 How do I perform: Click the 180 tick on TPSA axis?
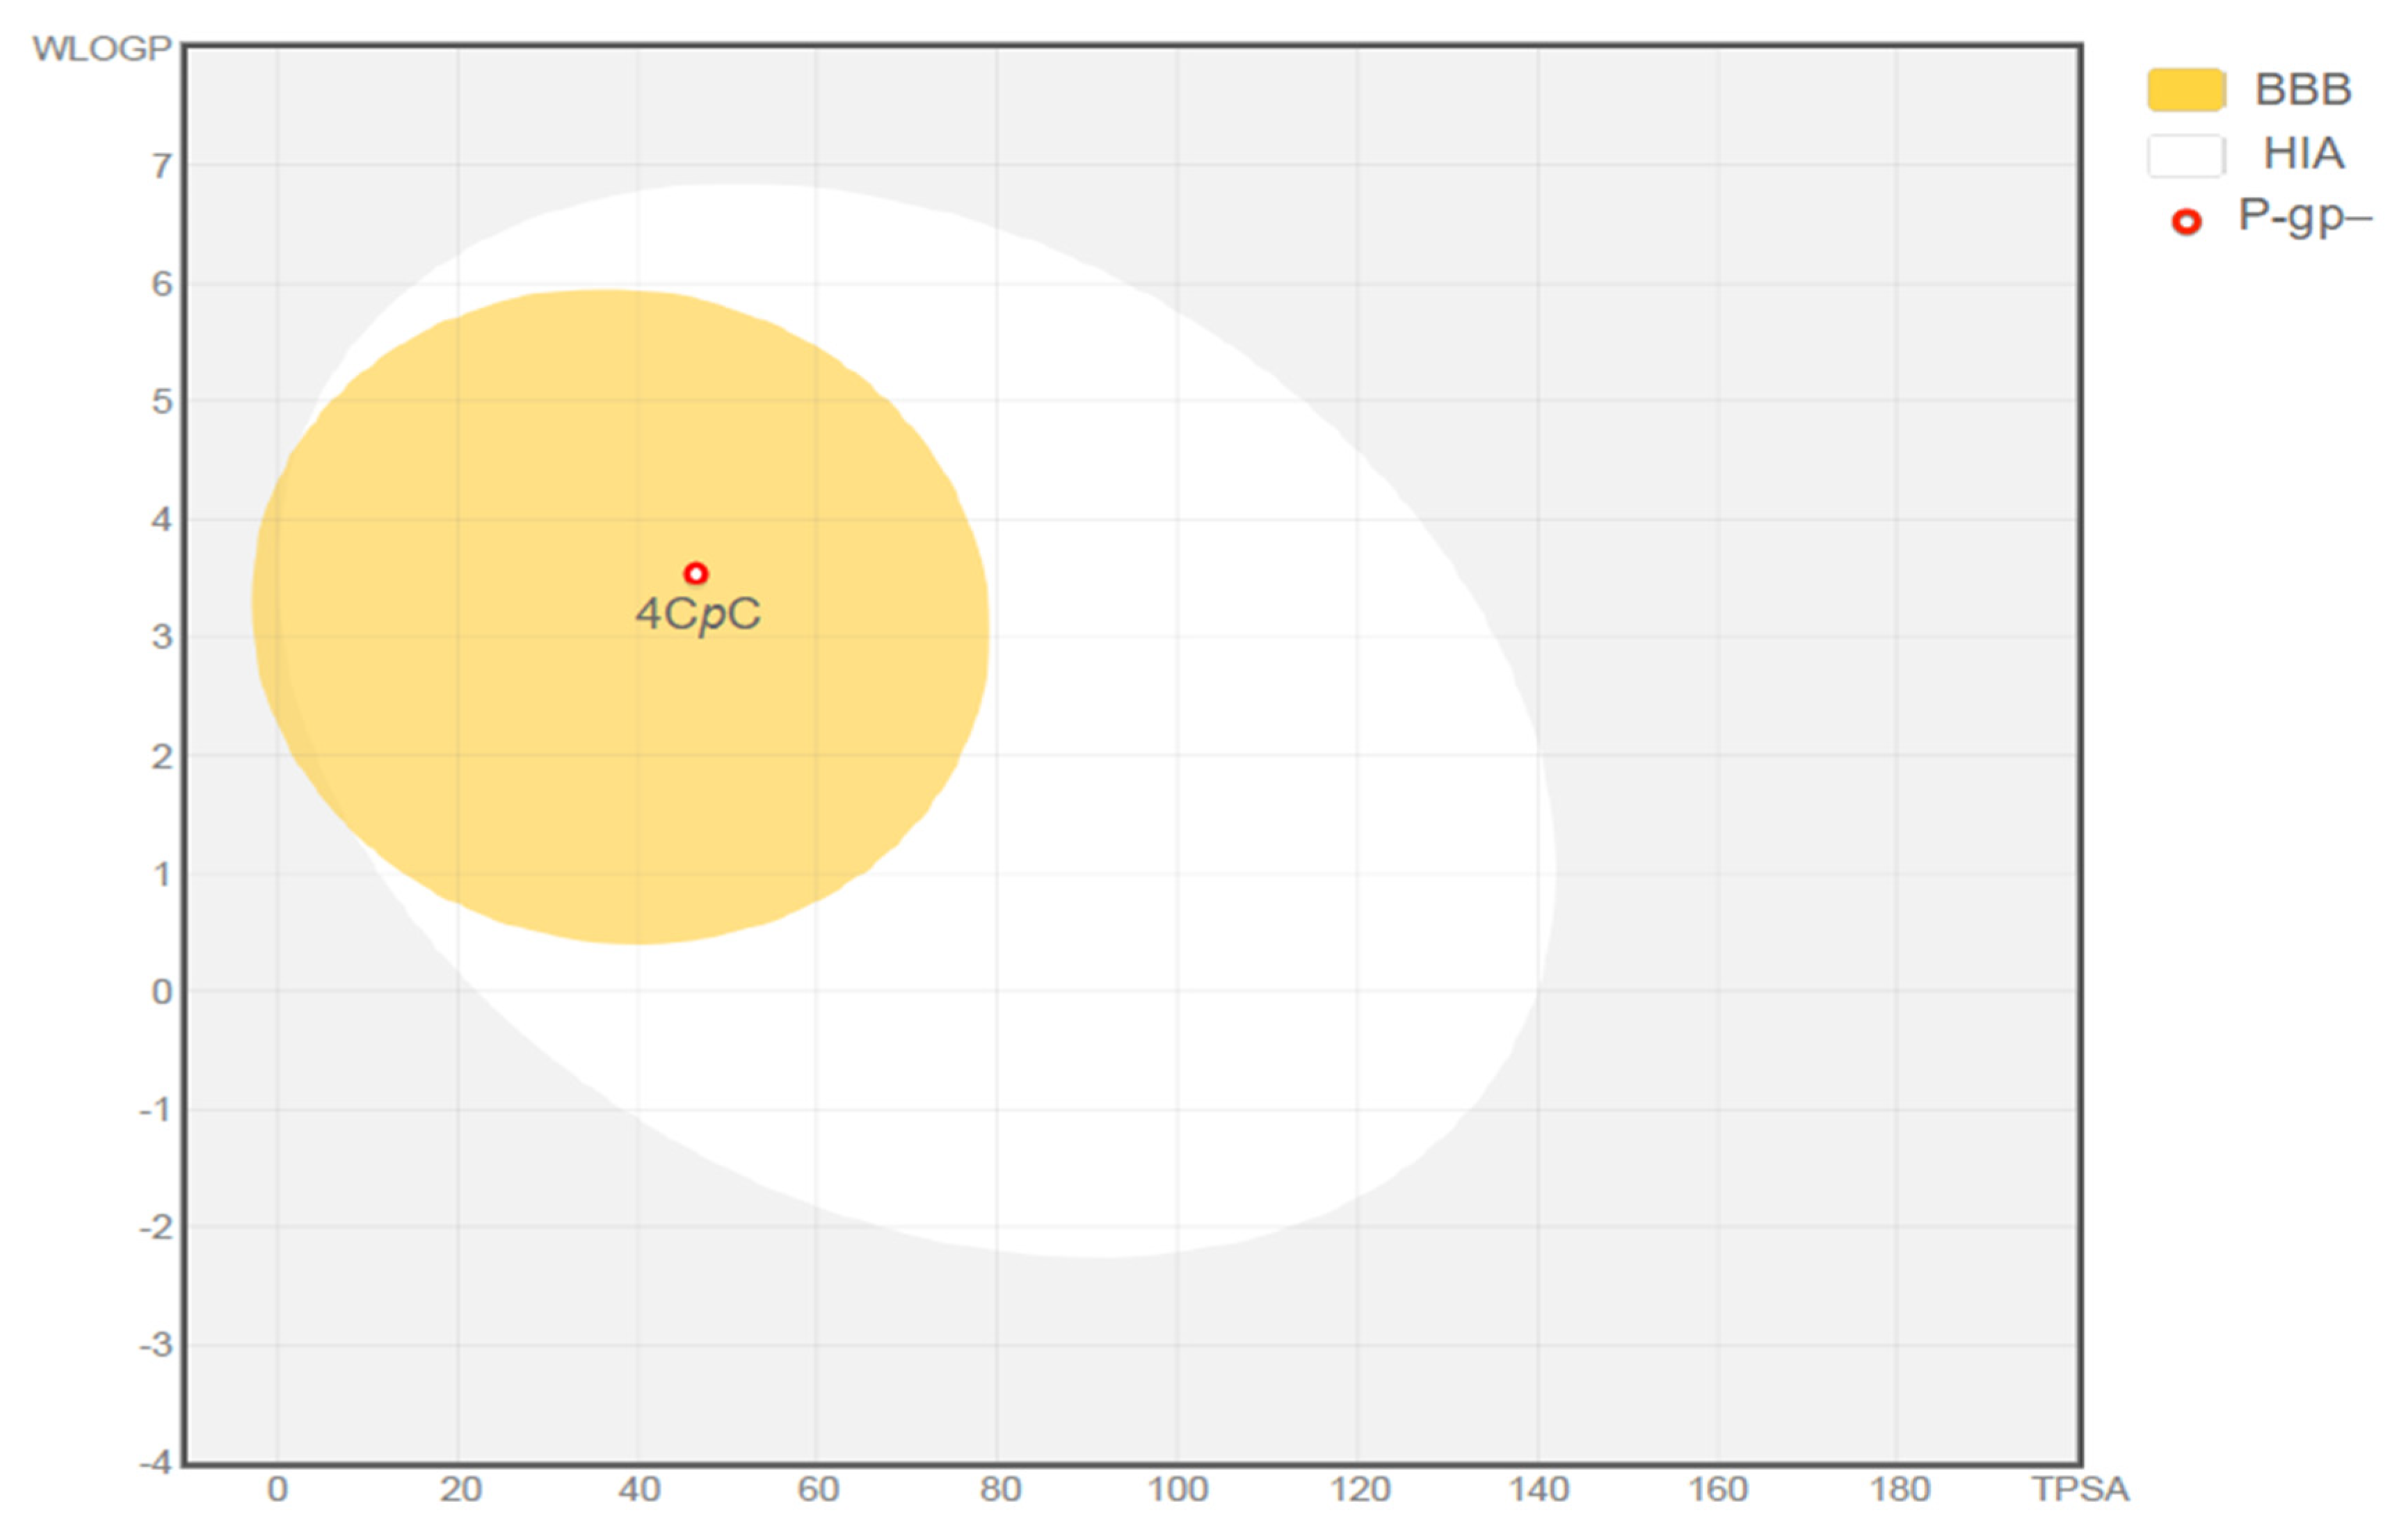point(1899,1489)
